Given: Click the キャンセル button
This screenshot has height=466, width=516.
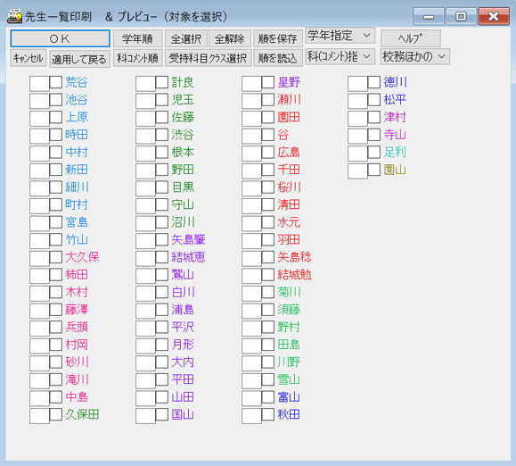Looking at the screenshot, I should (x=28, y=58).
